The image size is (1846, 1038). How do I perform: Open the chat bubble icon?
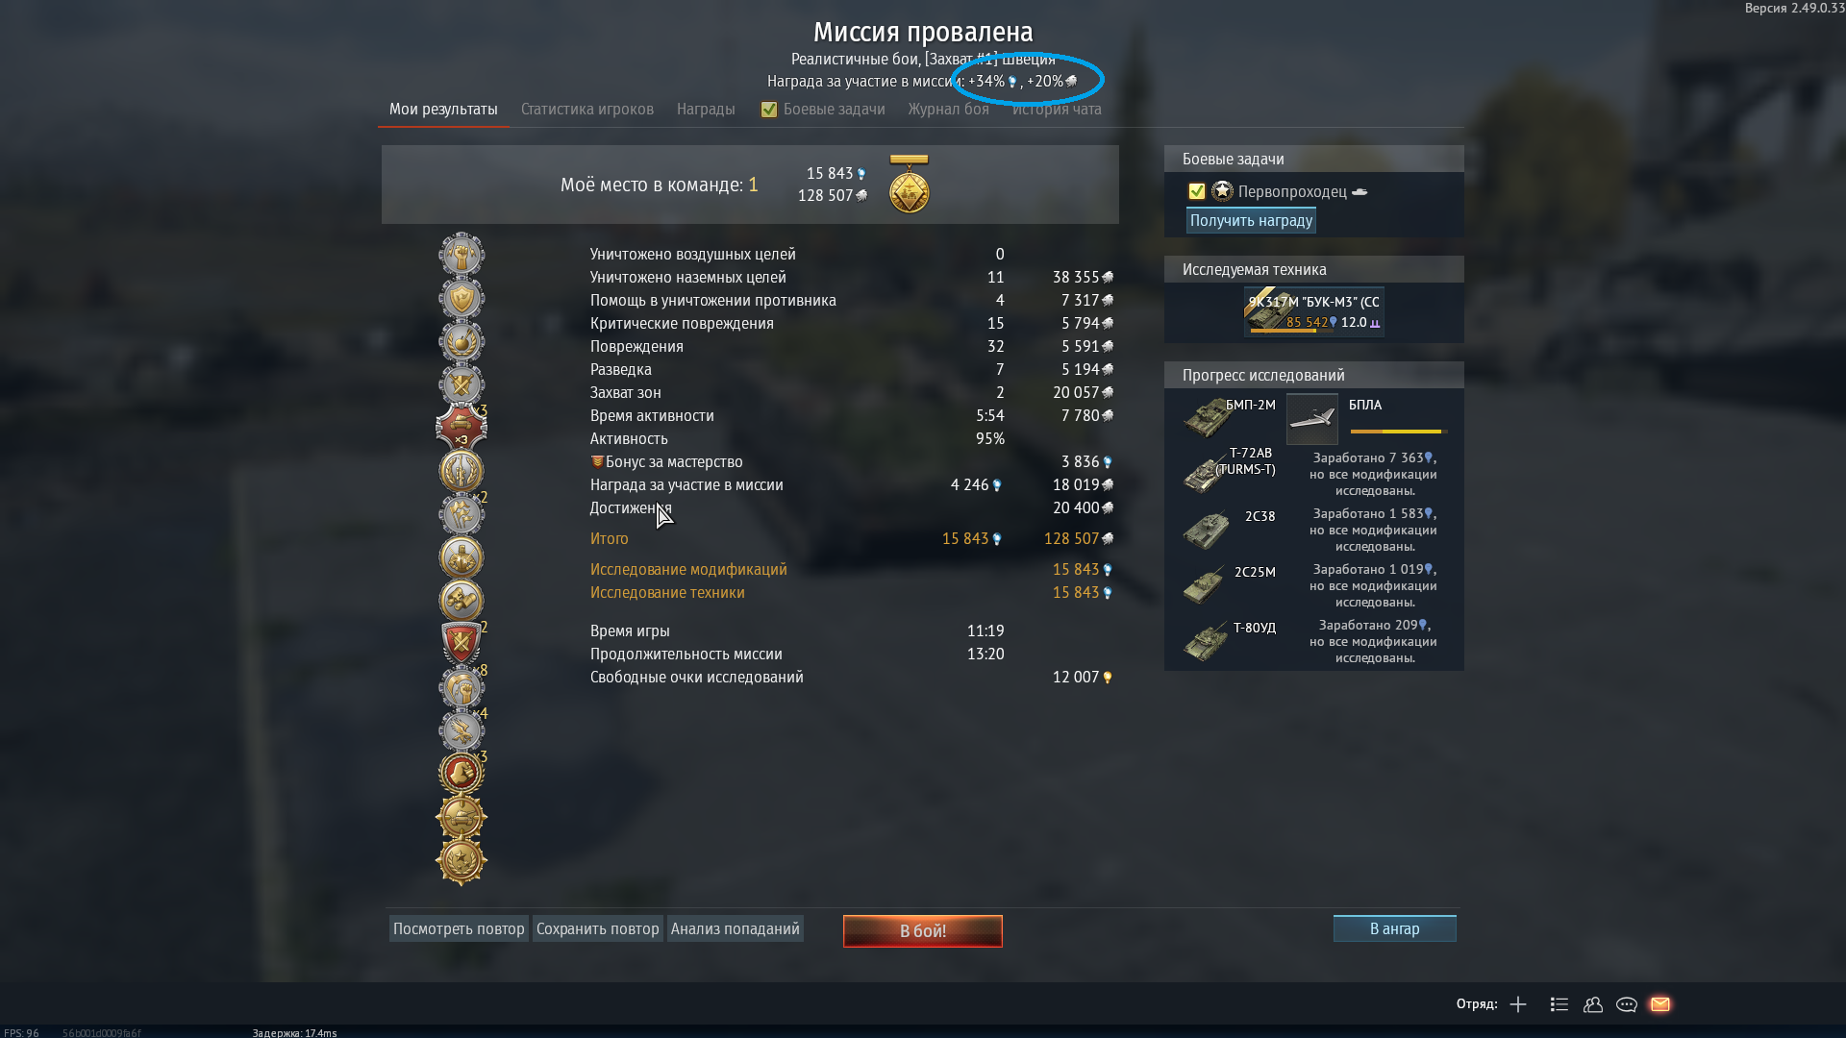coord(1627,1004)
